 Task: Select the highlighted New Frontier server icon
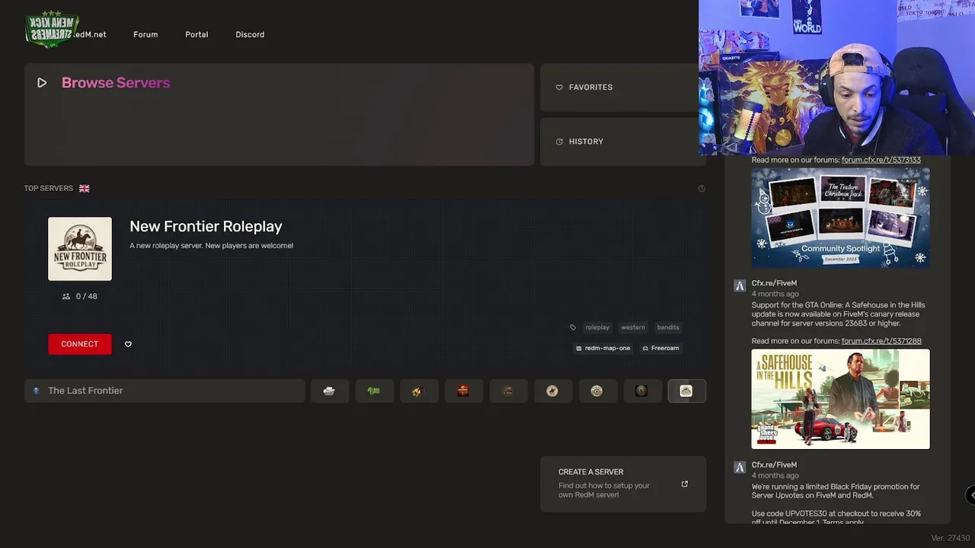pos(686,390)
